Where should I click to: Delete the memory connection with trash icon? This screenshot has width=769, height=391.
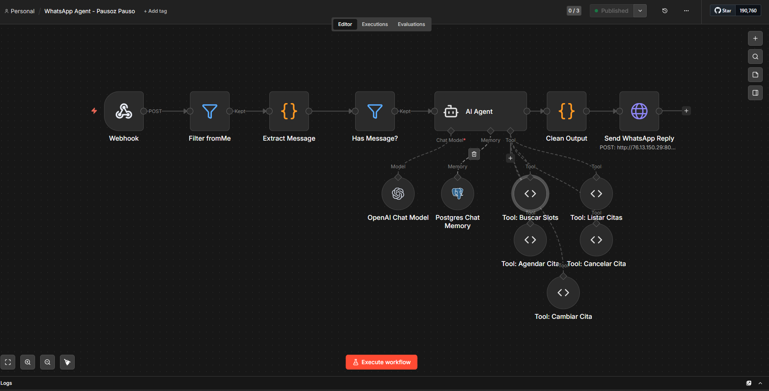pyautogui.click(x=474, y=154)
